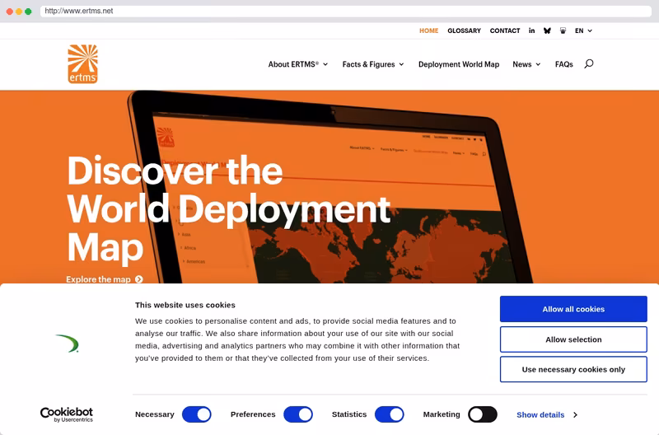Click the Discover the World Deployment Map heading
Screen dimensions: 659x435
tap(229, 209)
